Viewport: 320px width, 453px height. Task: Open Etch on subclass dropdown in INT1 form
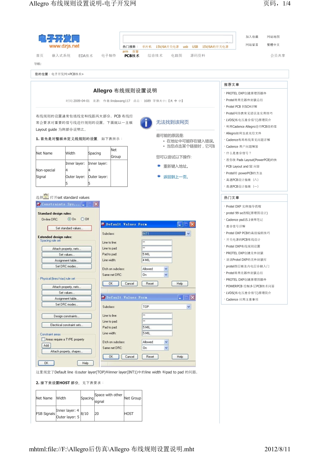point(166,269)
